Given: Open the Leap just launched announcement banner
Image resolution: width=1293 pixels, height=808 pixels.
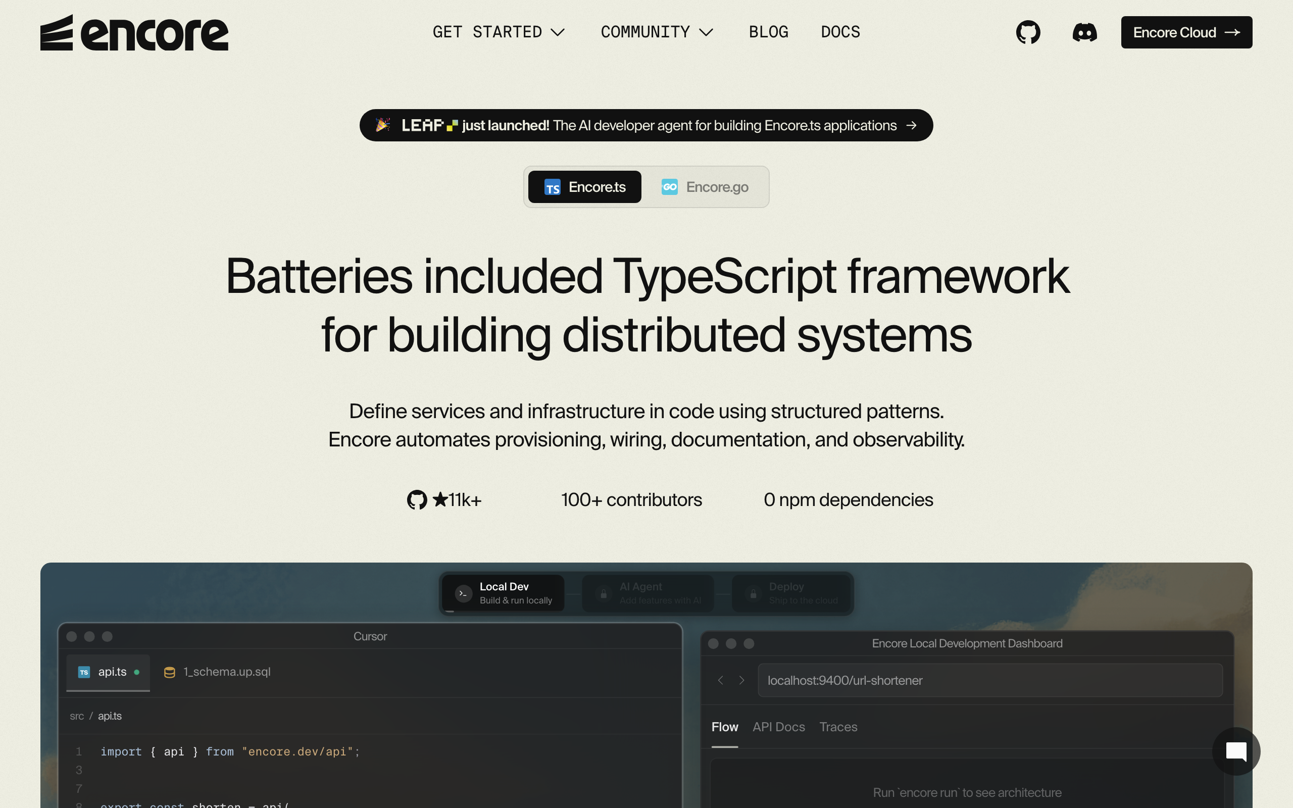Looking at the screenshot, I should pyautogui.click(x=646, y=125).
